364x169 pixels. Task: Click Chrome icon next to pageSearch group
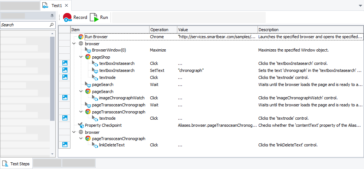click(x=88, y=91)
